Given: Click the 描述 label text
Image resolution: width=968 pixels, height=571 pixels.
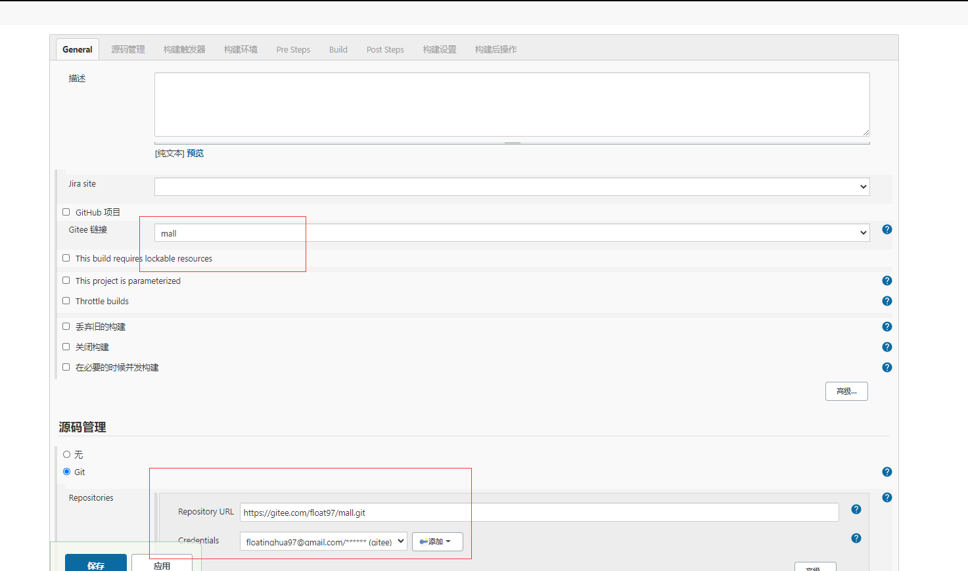Looking at the screenshot, I should (77, 78).
